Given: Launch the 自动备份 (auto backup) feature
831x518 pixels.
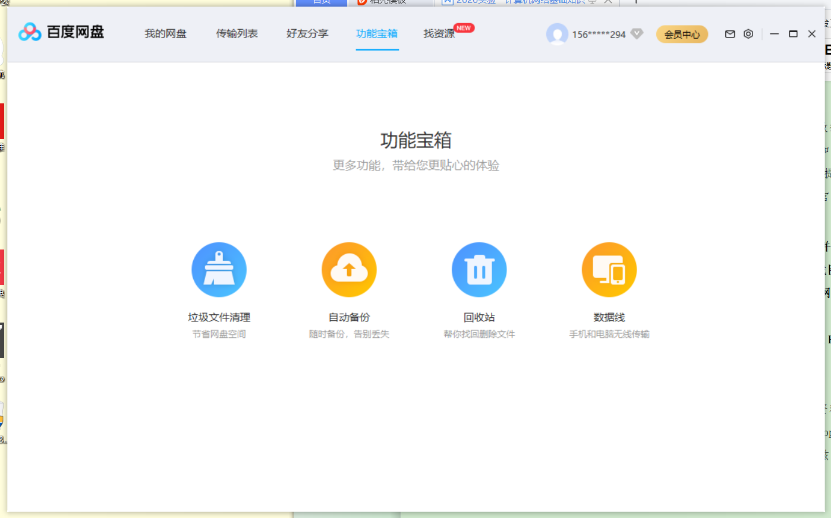Looking at the screenshot, I should (349, 269).
